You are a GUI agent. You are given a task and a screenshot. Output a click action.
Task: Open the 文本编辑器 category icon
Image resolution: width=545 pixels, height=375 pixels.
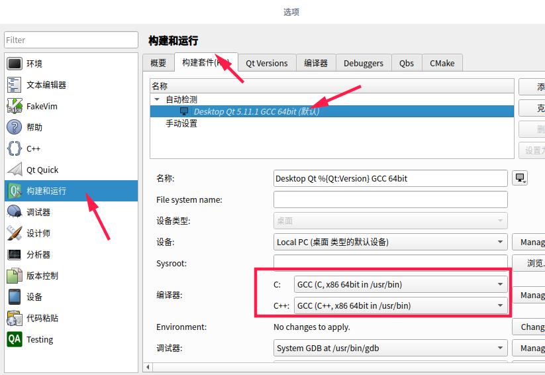coord(15,85)
